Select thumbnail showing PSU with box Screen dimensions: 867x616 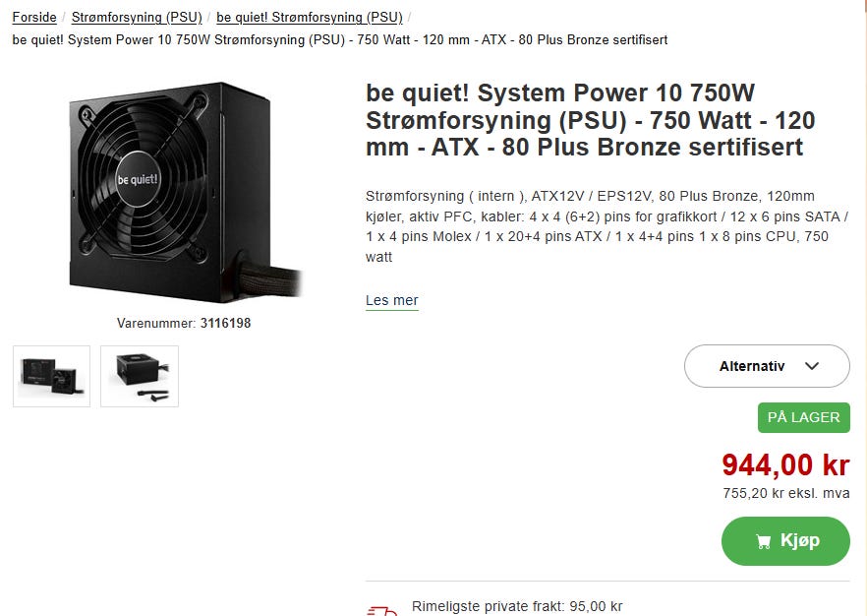pos(51,376)
